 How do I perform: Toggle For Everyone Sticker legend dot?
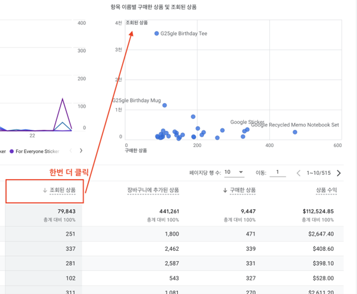tap(12, 151)
